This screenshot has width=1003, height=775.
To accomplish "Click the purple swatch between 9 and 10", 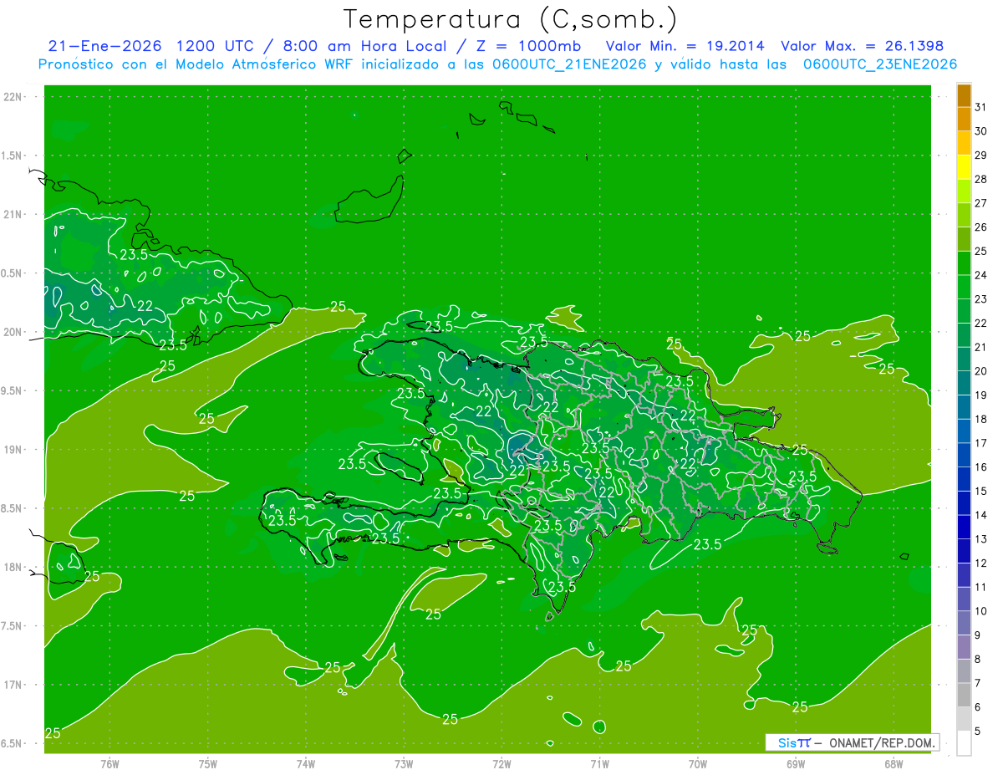I will 964,623.
